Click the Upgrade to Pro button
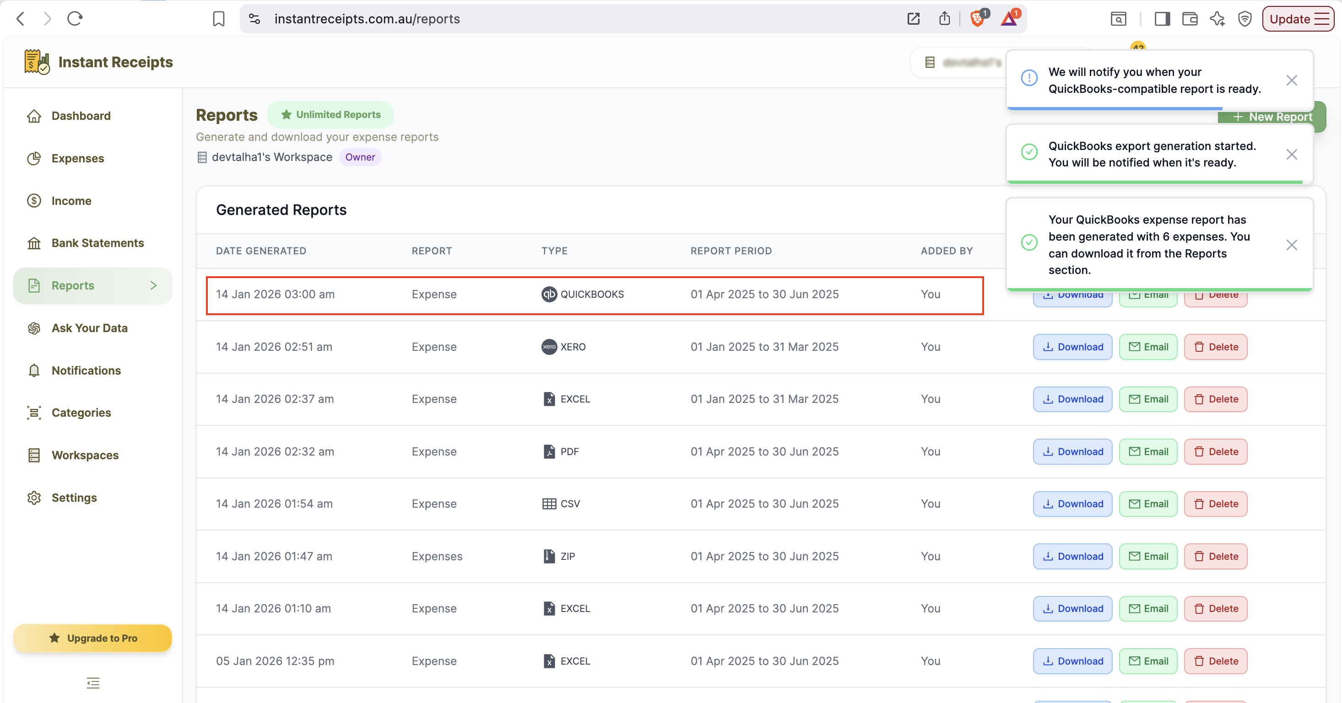 (93, 638)
